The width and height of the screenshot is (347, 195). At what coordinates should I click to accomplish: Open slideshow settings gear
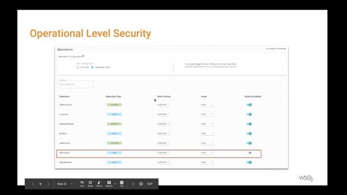(x=141, y=184)
